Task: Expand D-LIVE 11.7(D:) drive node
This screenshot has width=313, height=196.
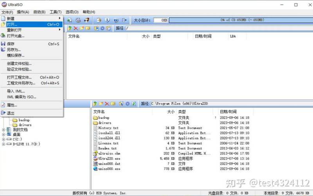Action: coord(4,144)
